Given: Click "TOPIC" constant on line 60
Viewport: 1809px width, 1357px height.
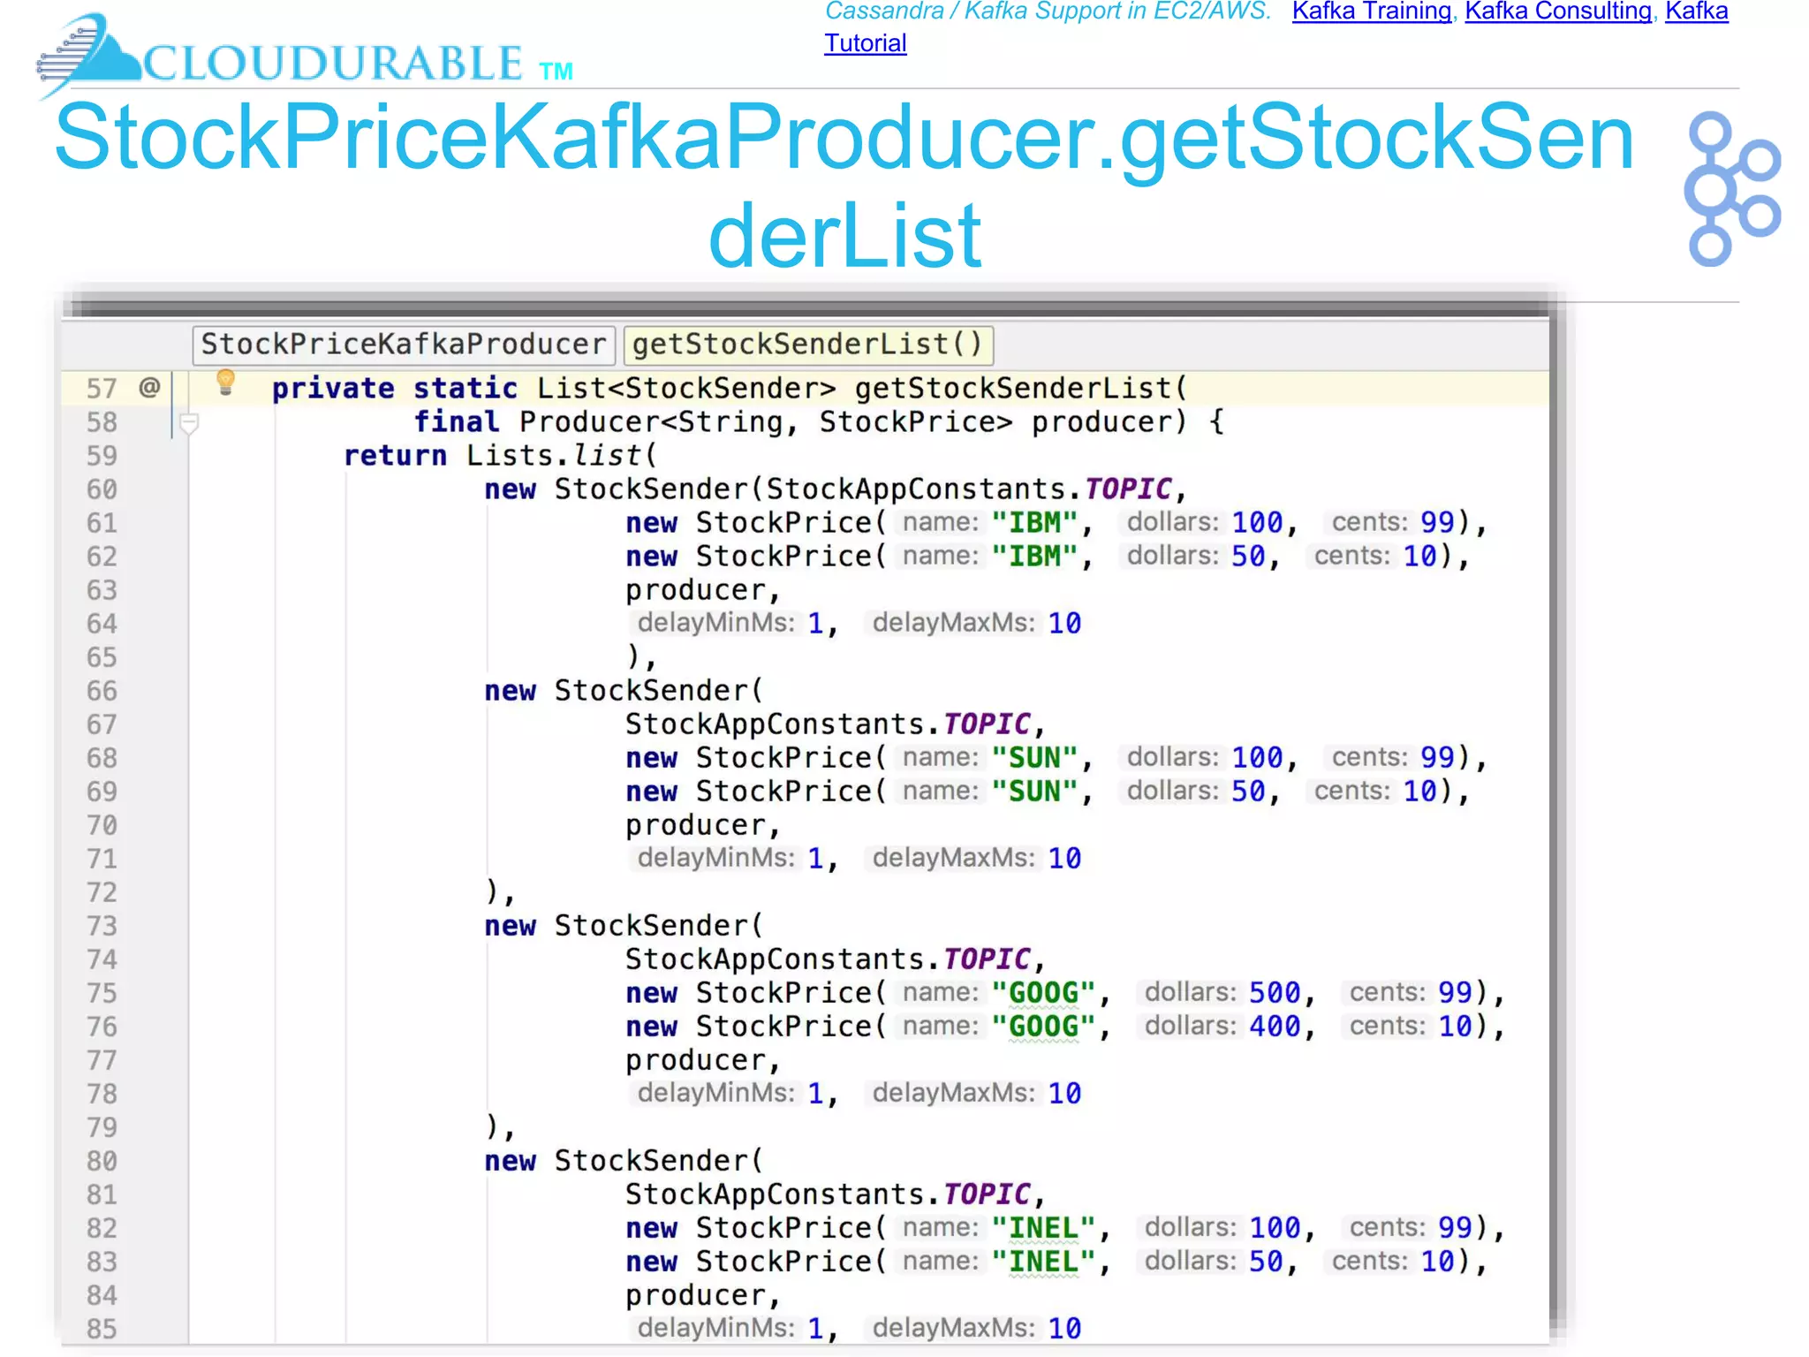Looking at the screenshot, I should coord(1128,489).
